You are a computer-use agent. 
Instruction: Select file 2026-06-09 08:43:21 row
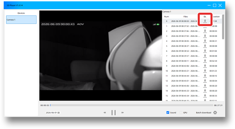[x=192, y=71]
